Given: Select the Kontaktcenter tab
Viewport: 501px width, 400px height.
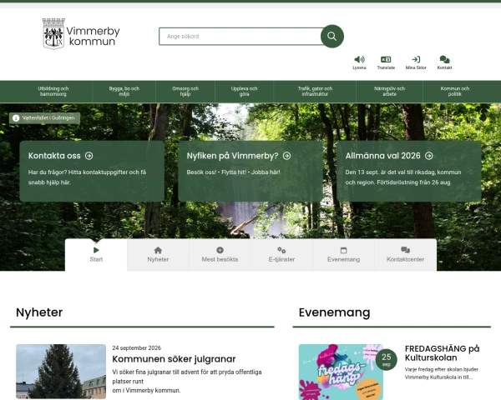Looking at the screenshot, I should coord(406,255).
